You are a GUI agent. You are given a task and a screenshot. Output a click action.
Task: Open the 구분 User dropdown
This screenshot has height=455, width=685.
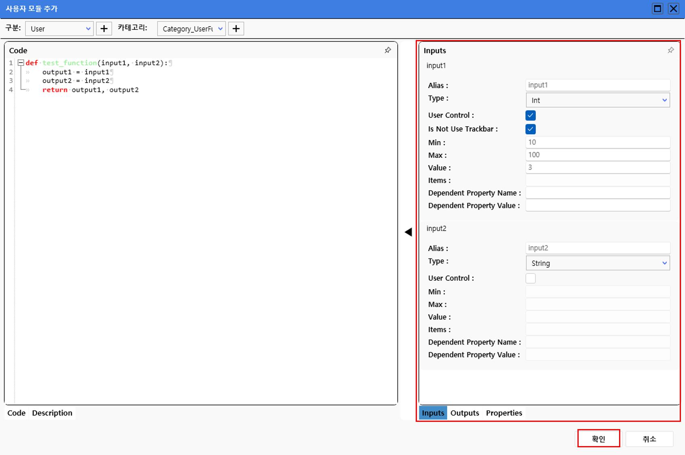pyautogui.click(x=59, y=29)
